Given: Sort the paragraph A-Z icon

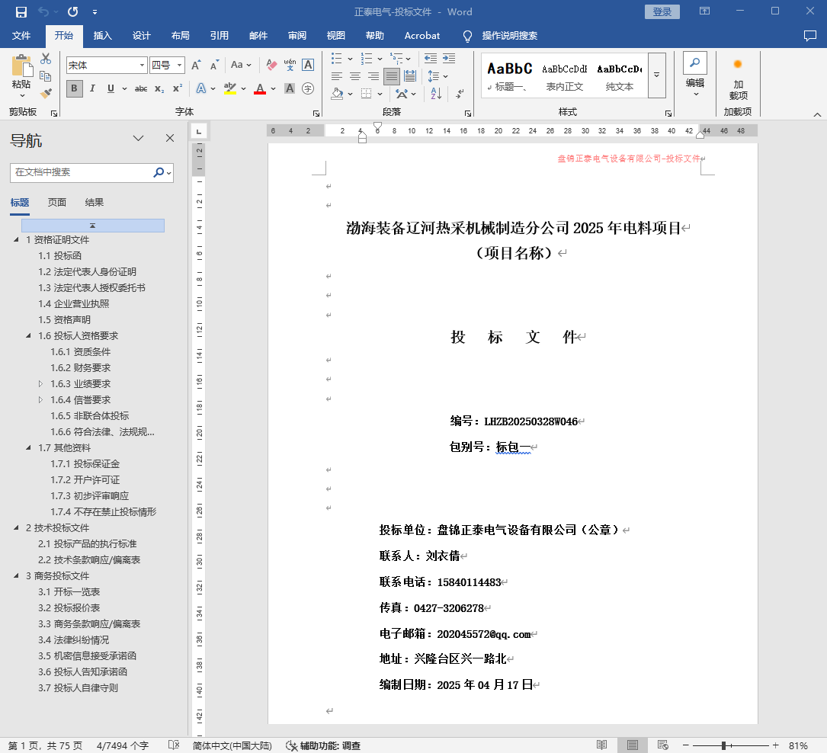Looking at the screenshot, I should [x=436, y=94].
